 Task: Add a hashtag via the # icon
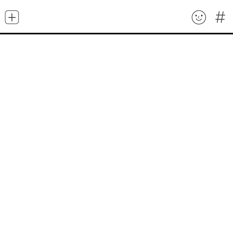220,17
